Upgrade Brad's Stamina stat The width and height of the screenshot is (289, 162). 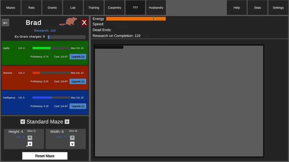[x=78, y=81]
